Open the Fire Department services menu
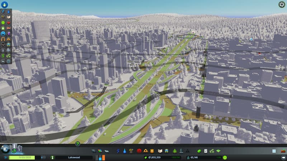Image resolution: width=287 pixels, height=161 pixels. click(146, 151)
